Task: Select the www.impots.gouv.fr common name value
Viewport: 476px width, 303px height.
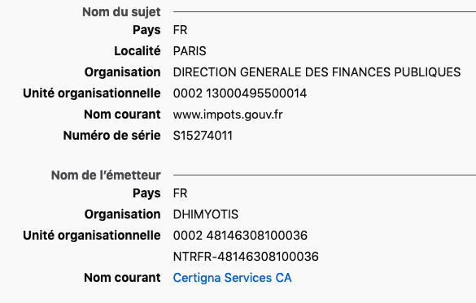Action: tap(228, 115)
